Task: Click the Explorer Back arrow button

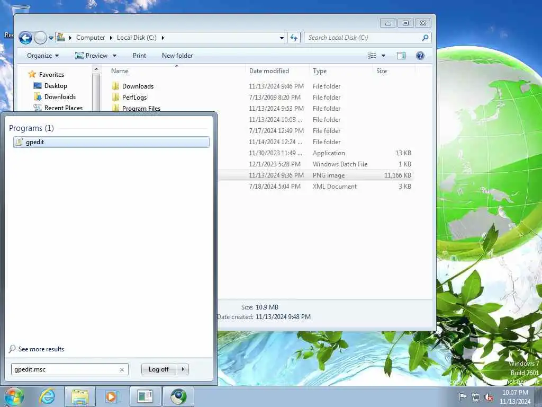Action: tap(25, 38)
